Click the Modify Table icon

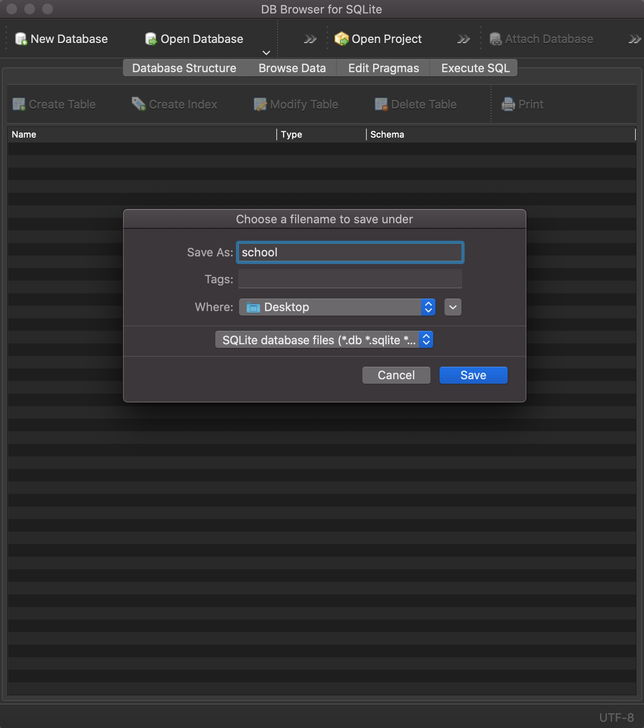260,104
